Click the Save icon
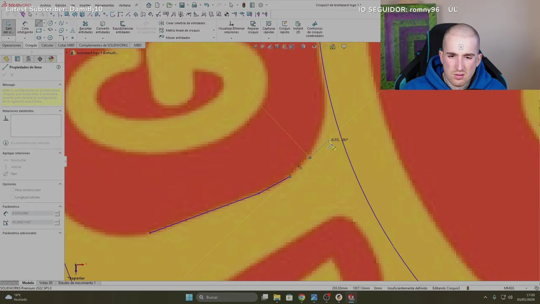 tap(182, 5)
